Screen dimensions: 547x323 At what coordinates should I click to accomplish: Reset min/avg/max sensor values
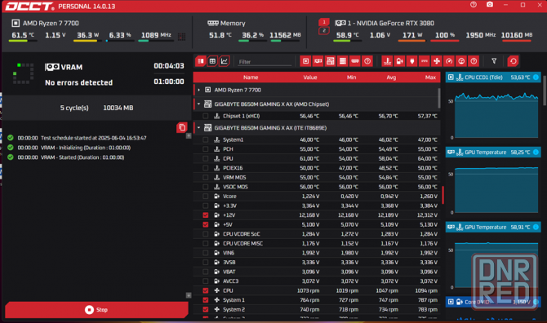pos(514,61)
